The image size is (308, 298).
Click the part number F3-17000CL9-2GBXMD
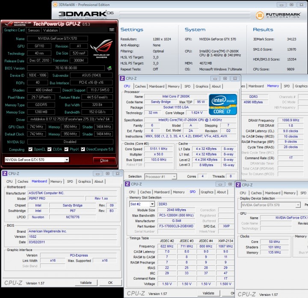(x=176, y=226)
